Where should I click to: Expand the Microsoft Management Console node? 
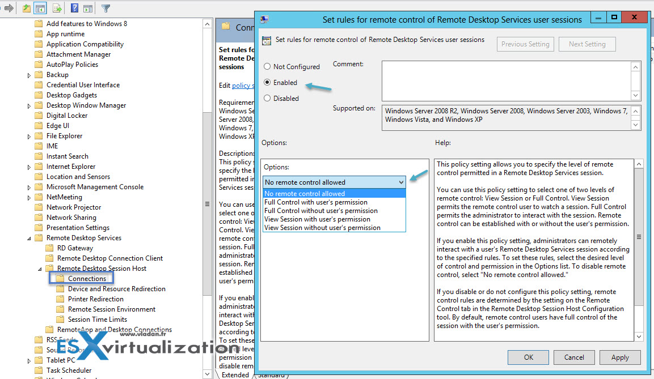point(29,188)
